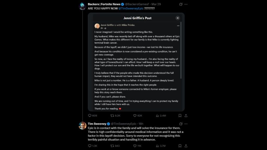267x150 pixels.
Task: Open three-dot menu inside Jenni Griffin's post
Action: 178,26
